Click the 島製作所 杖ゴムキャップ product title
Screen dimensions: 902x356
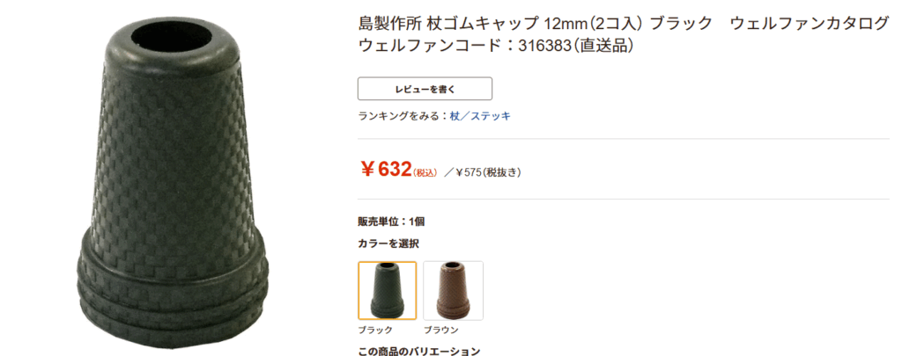point(440,24)
